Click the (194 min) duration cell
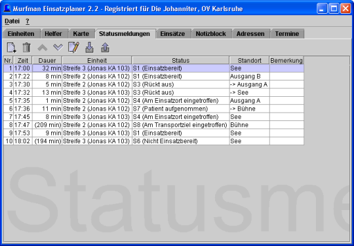Screen dimensions: 354x246 point(47,141)
